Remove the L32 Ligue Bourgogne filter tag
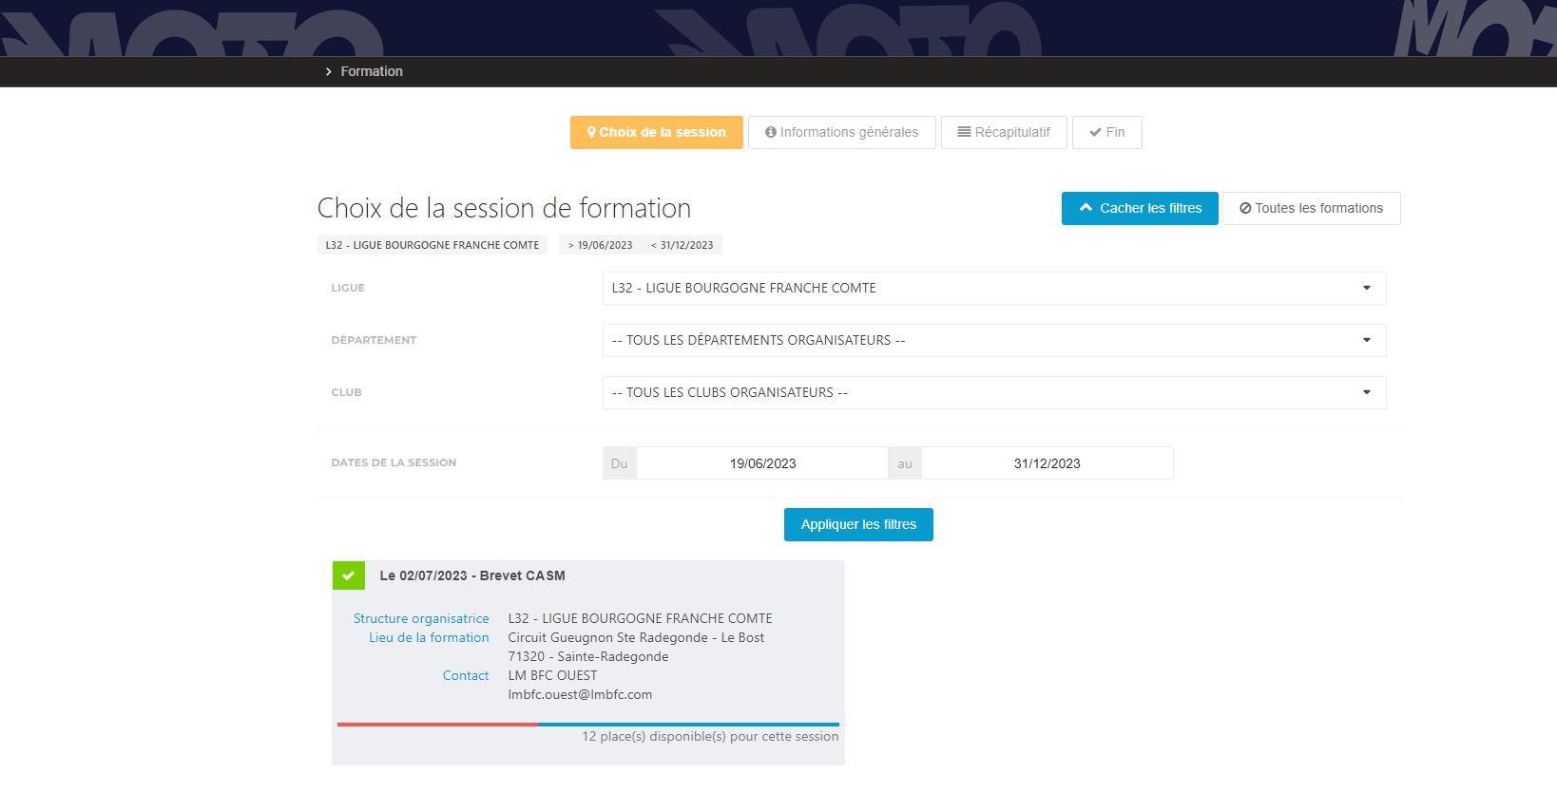The width and height of the screenshot is (1557, 792). tap(432, 245)
